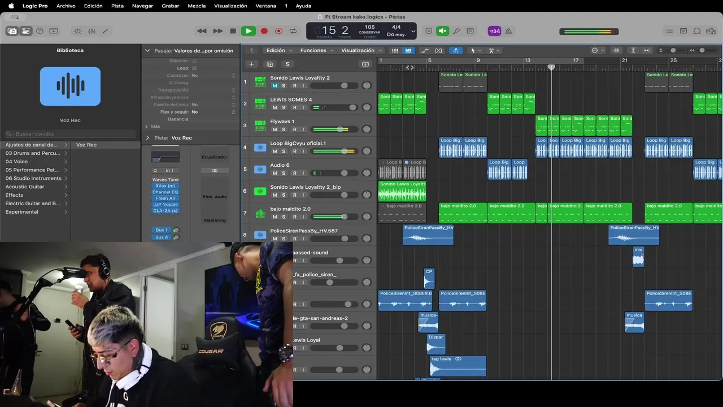Screen dimensions: 723x407
Task: Open Quick Help question-mark icon
Action: (x=40, y=31)
